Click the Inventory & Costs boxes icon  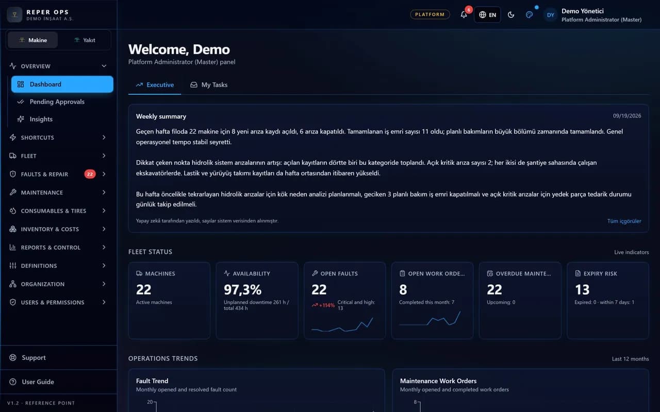13,229
